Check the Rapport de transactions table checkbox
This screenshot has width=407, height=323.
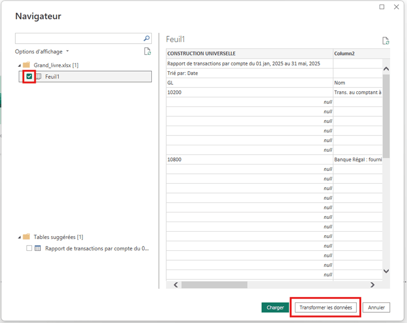(x=29, y=248)
